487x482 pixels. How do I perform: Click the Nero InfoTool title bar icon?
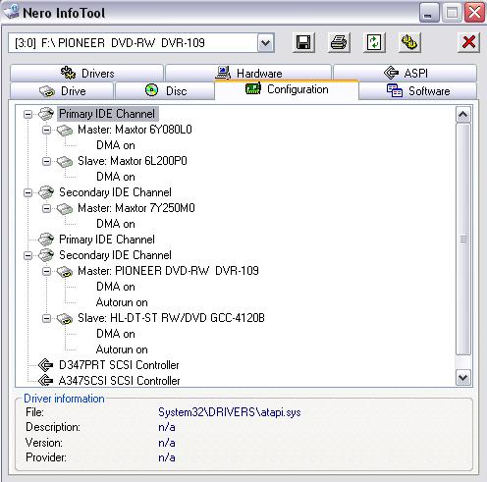[x=11, y=12]
